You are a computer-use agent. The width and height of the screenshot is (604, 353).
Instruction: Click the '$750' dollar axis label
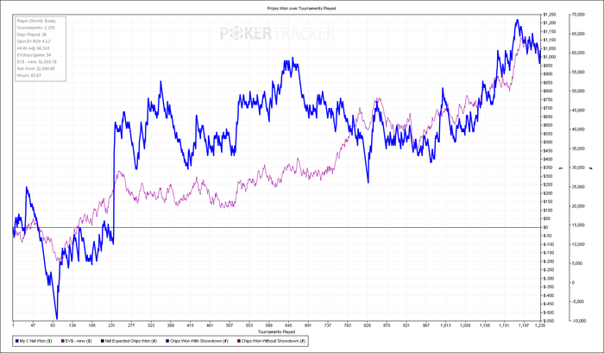pos(548,100)
